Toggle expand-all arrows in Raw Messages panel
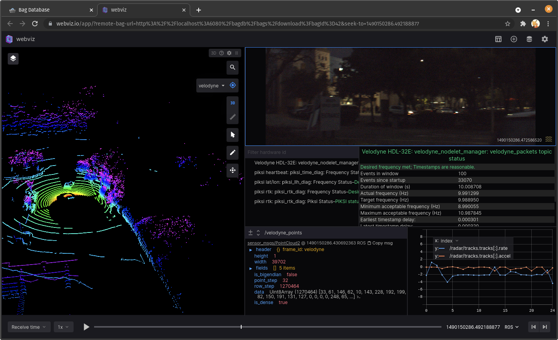 click(258, 232)
